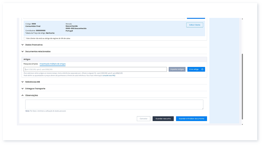The image size is (262, 145).
Task: Click the chevron icon beside Dados financeiros
Action: 23,45
